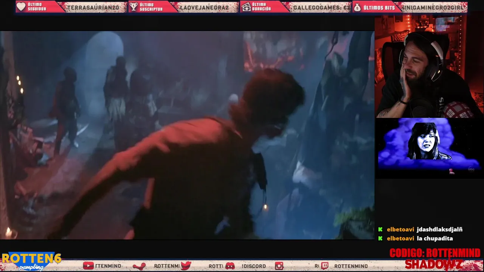Click the green badge beside the la chupadita message
This screenshot has width=484, height=272.
(380, 238)
